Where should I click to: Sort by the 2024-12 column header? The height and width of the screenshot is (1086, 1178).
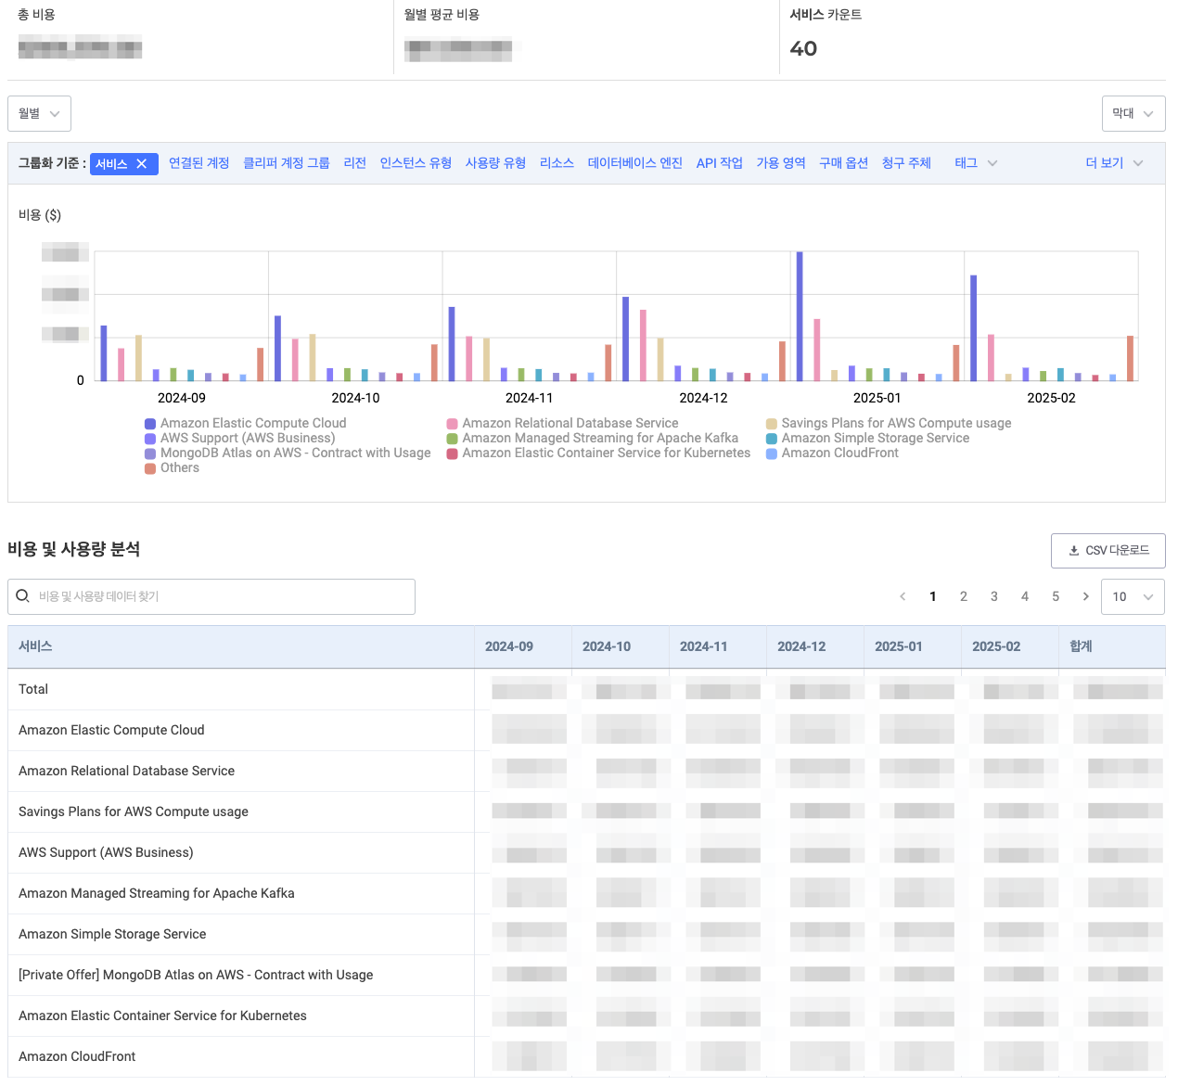(x=815, y=646)
